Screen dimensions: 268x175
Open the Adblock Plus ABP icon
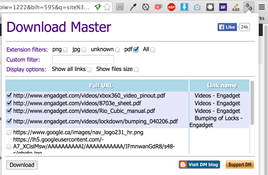point(172,7)
